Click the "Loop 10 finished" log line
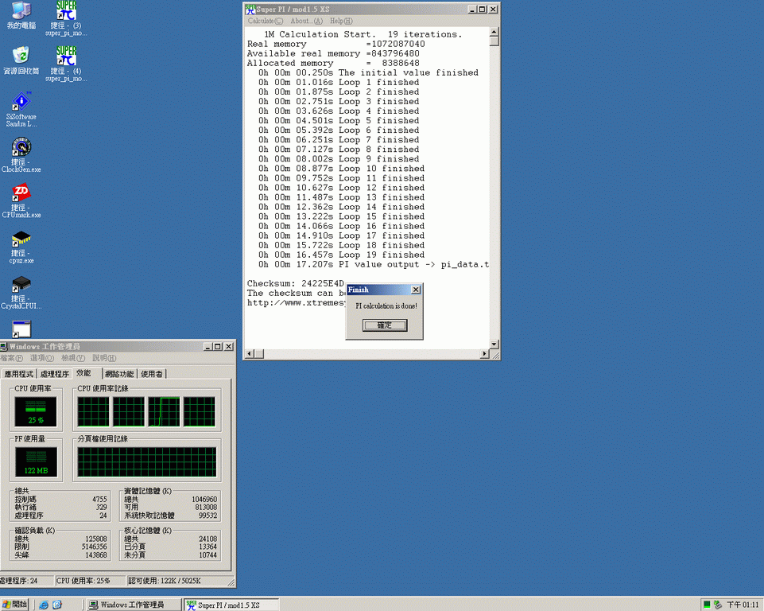The image size is (764, 611). pos(342,168)
